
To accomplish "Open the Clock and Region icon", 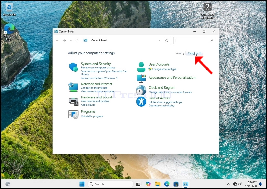I will (x=141, y=90).
